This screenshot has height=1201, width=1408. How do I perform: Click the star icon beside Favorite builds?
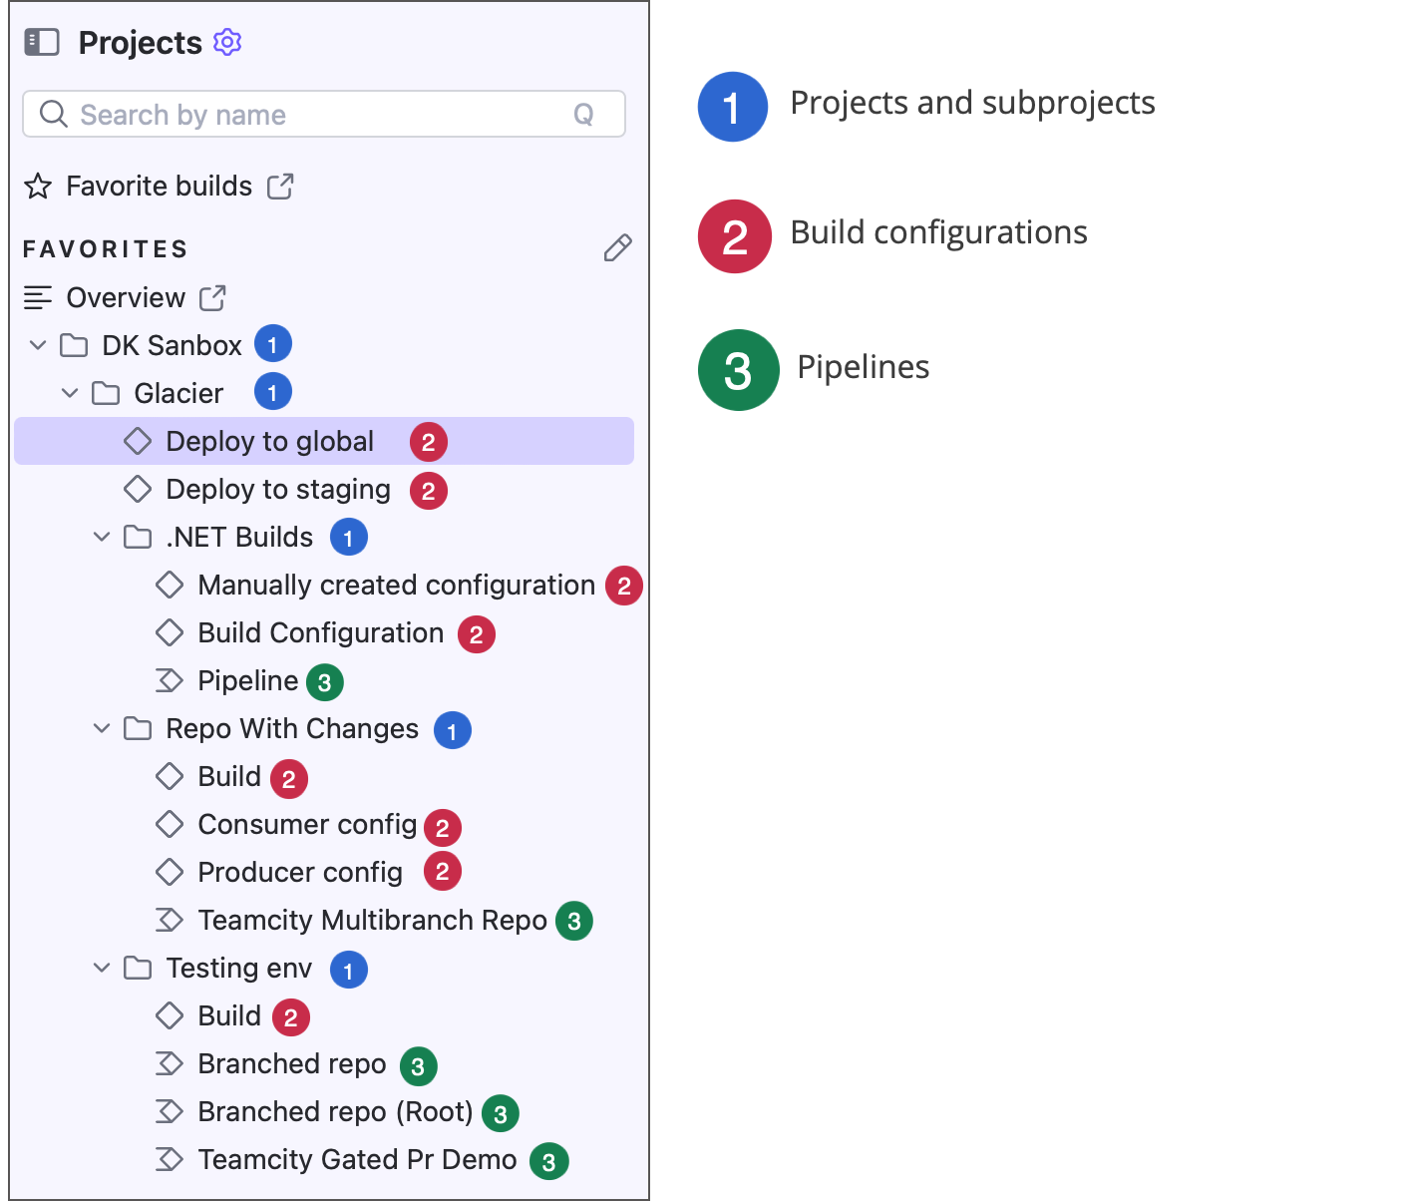[37, 186]
